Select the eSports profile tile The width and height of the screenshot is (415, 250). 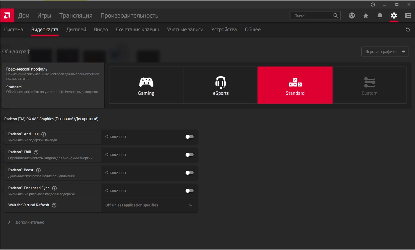point(221,85)
